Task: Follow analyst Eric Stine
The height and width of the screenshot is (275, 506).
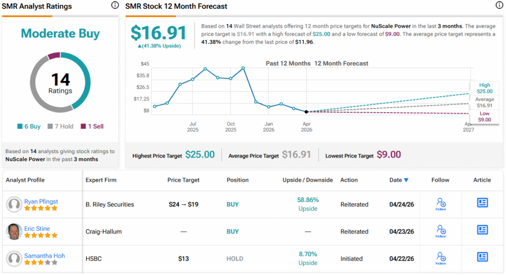Action: 441,232
